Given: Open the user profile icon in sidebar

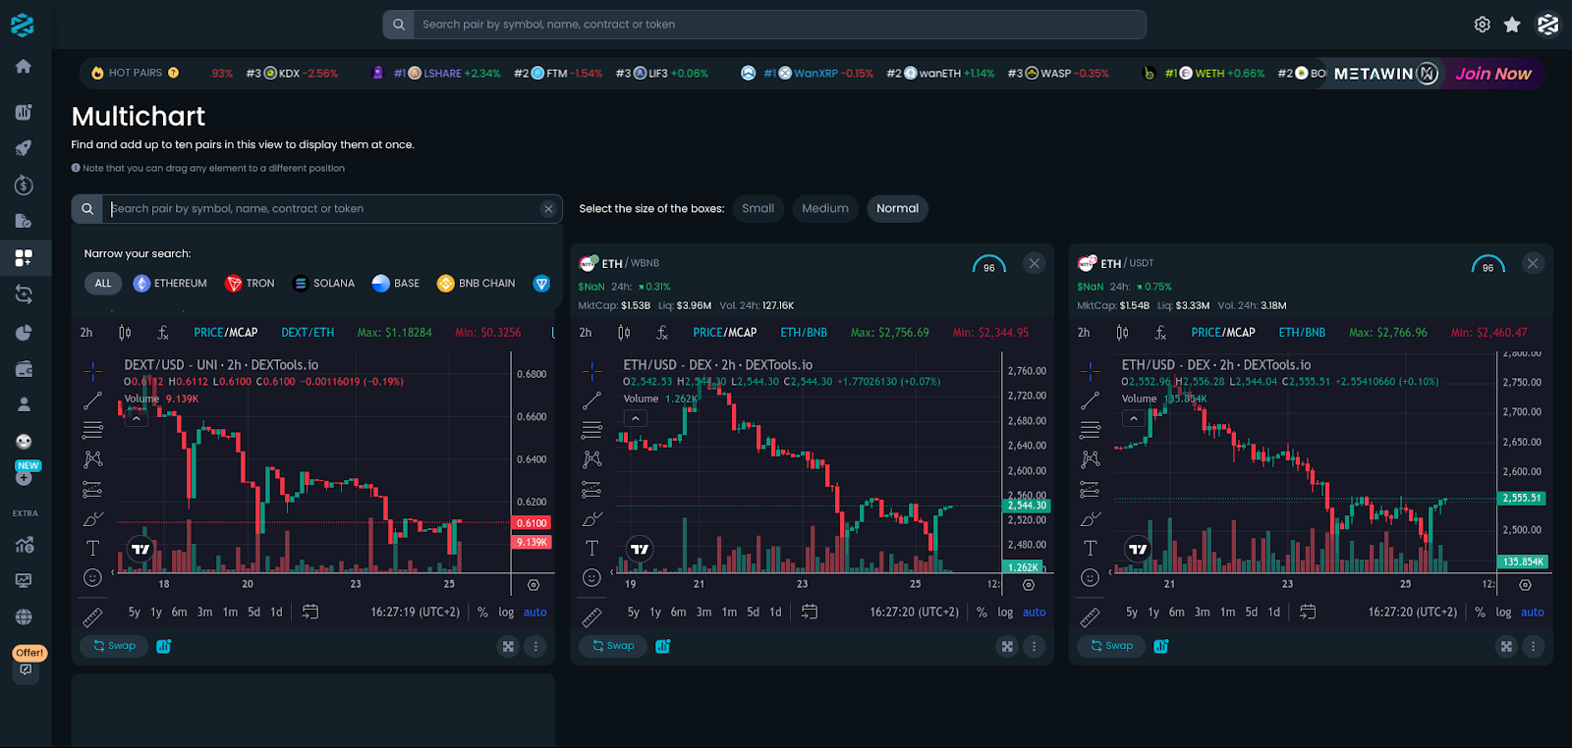Looking at the screenshot, I should tap(24, 404).
